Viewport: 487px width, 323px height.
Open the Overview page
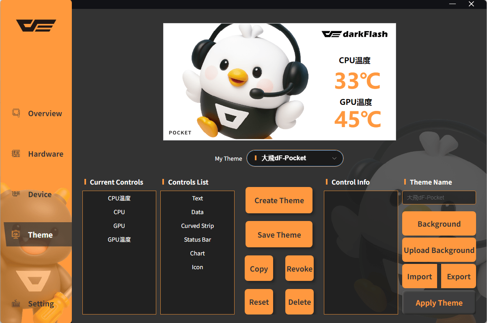[x=36, y=113]
